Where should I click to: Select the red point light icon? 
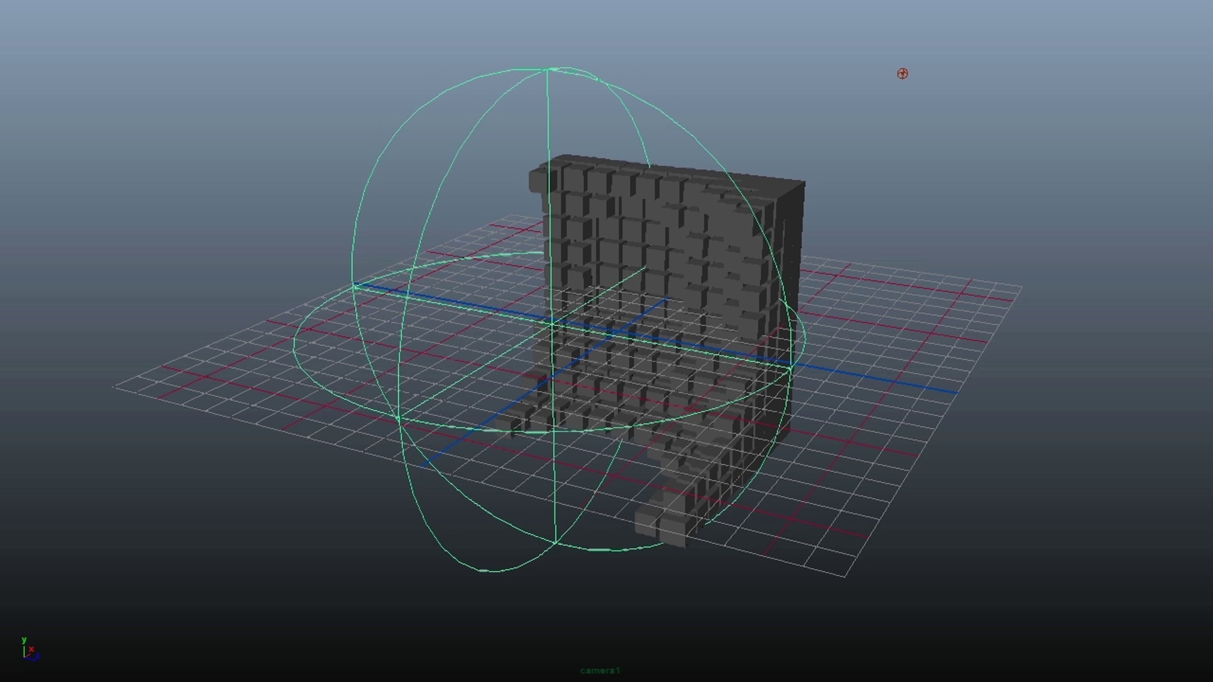902,74
